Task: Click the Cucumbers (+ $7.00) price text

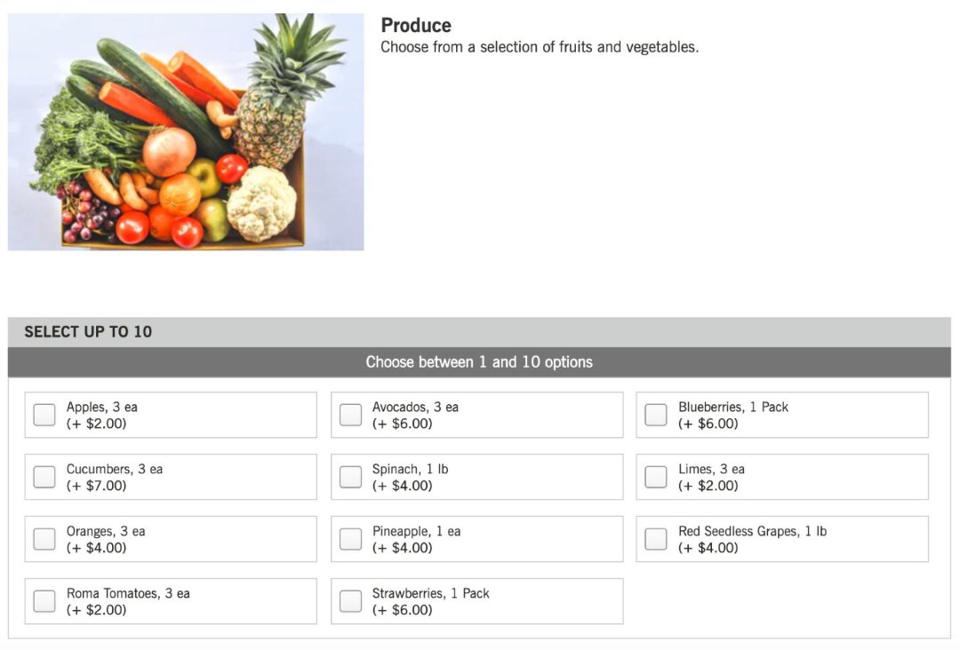Action: click(x=96, y=486)
